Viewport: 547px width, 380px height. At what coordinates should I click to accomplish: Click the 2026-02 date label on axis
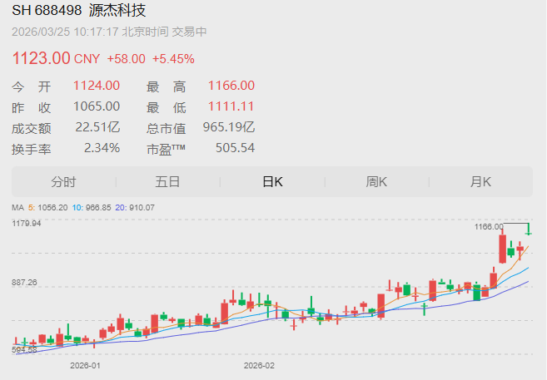[259, 365]
